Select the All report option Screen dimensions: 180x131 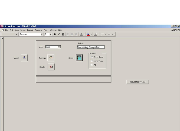click(x=91, y=65)
